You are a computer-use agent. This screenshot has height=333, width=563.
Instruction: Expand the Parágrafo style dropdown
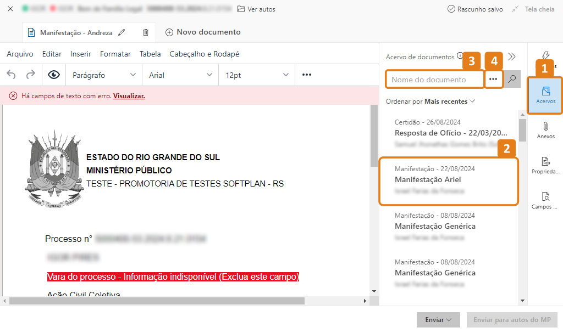pyautogui.click(x=103, y=75)
